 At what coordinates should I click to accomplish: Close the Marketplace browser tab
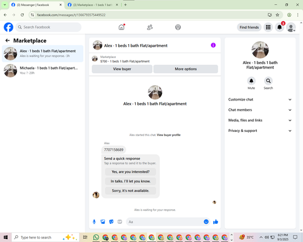pyautogui.click(x=117, y=5)
